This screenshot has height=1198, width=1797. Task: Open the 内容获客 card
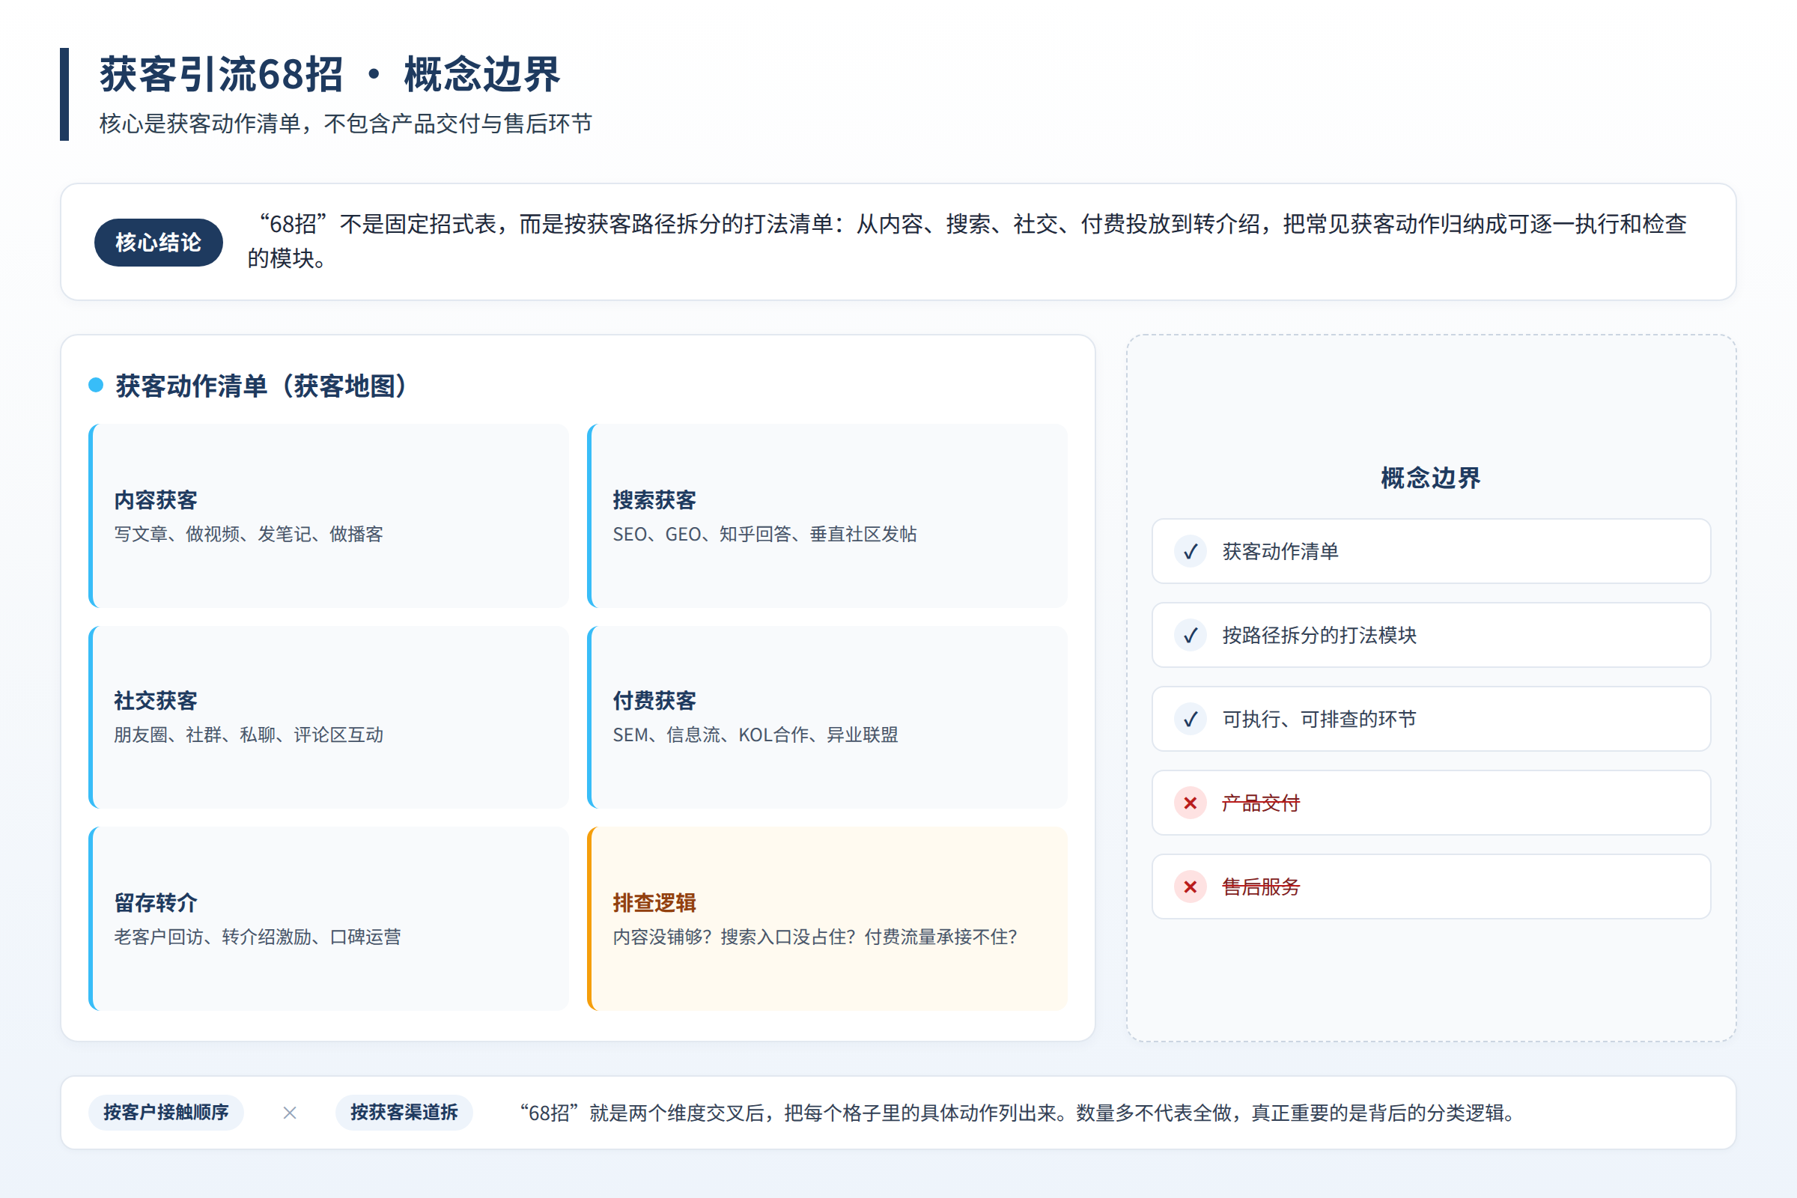click(329, 516)
